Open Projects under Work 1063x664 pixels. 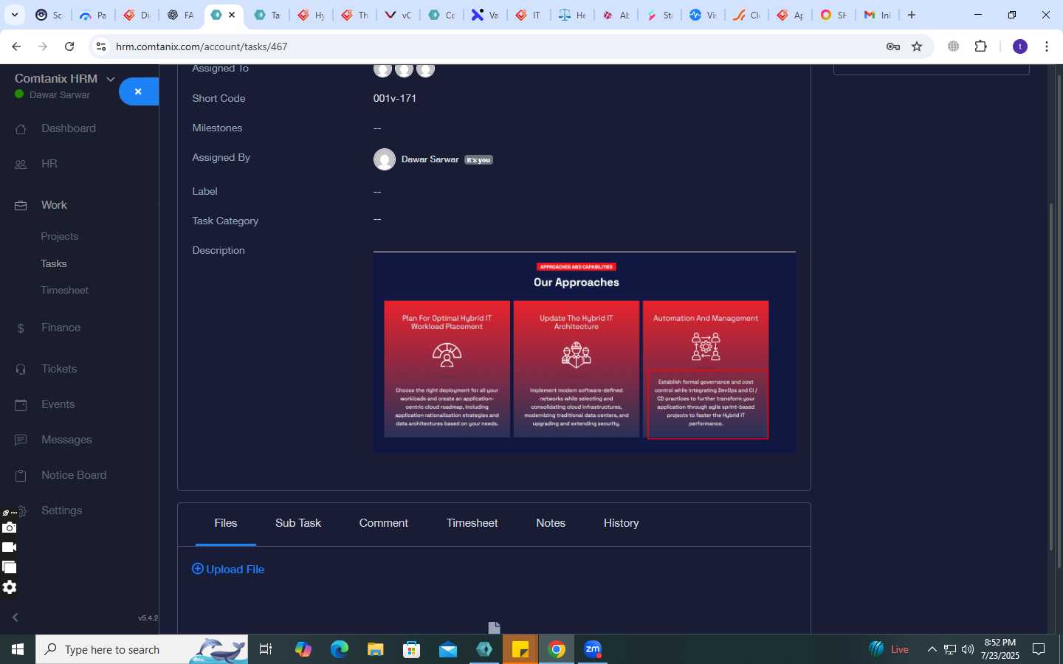60,236
